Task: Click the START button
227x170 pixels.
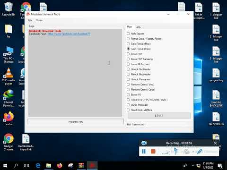Action: 159,116
